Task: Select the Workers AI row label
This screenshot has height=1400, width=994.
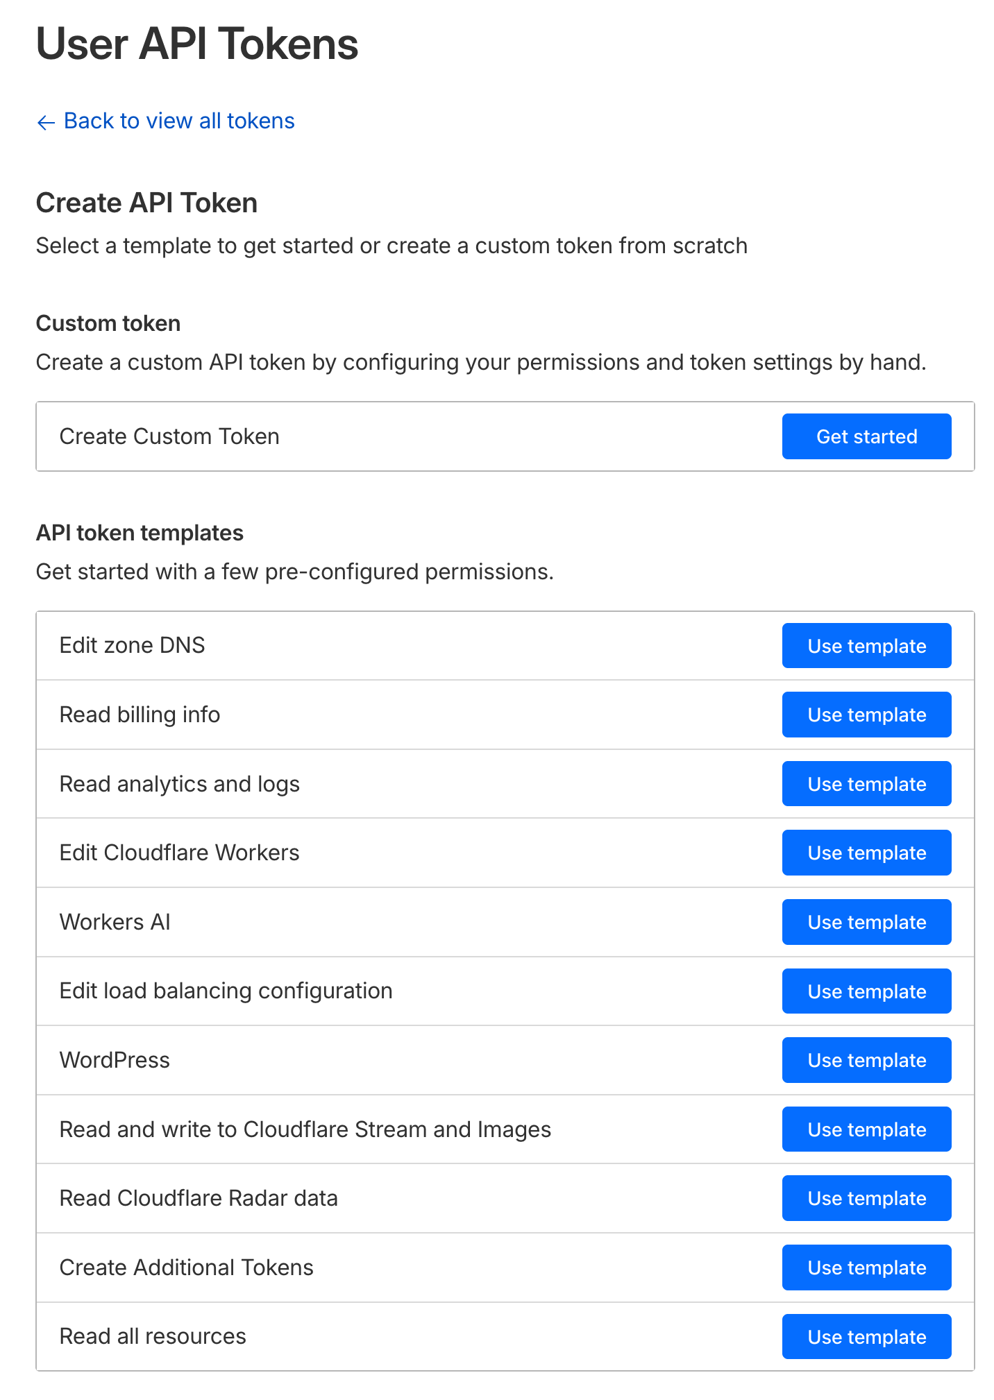Action: pos(115,922)
